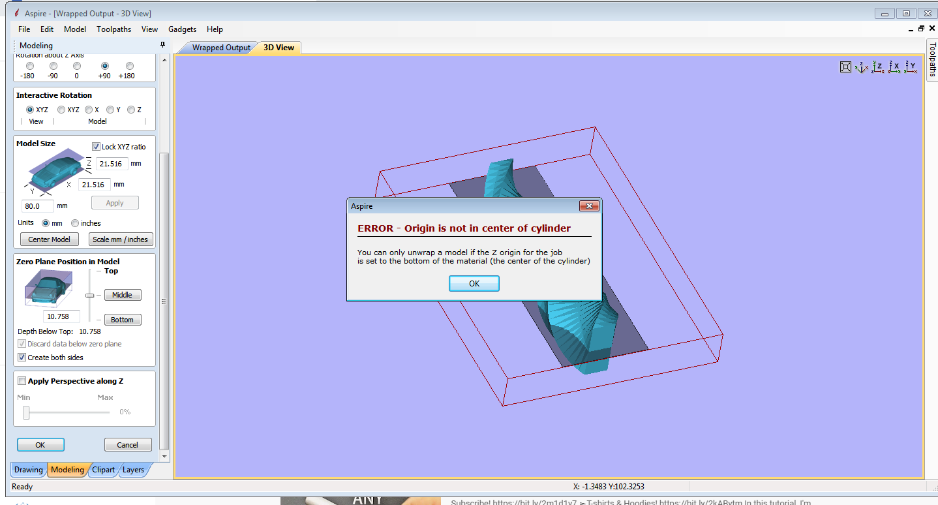Open the View menu

pyautogui.click(x=149, y=29)
